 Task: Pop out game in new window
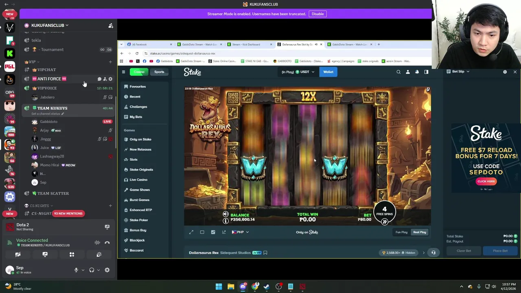click(x=224, y=232)
